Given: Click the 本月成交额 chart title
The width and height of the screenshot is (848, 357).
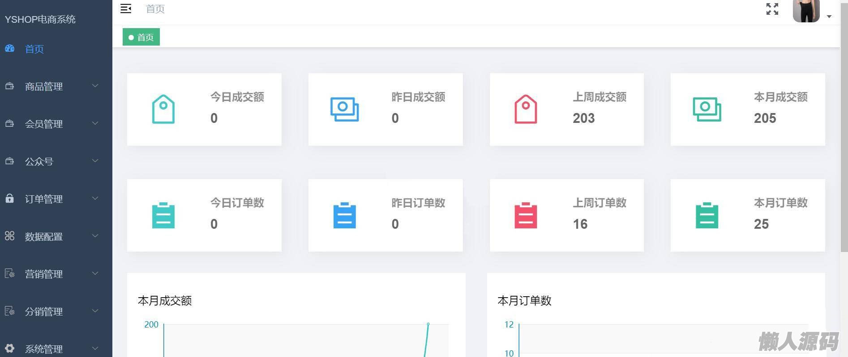Looking at the screenshot, I should 165,301.
